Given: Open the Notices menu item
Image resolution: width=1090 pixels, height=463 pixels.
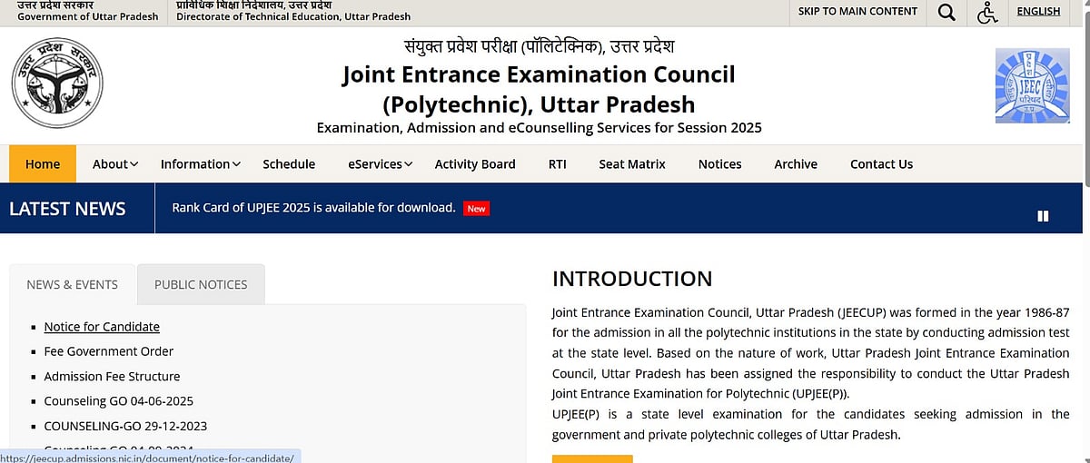Looking at the screenshot, I should click(x=719, y=164).
